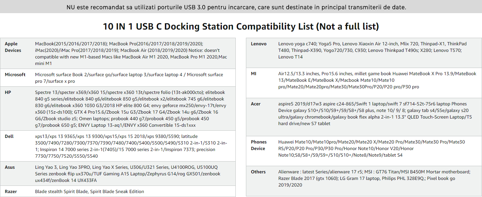Click the Microsoft surface Book 2 model list
482x197 pixels.
click(129, 78)
